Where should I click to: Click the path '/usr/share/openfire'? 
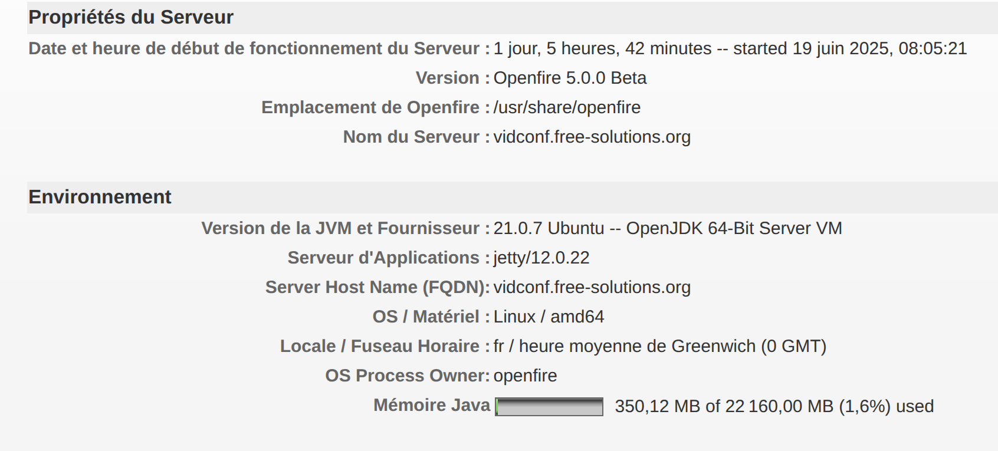click(x=567, y=107)
